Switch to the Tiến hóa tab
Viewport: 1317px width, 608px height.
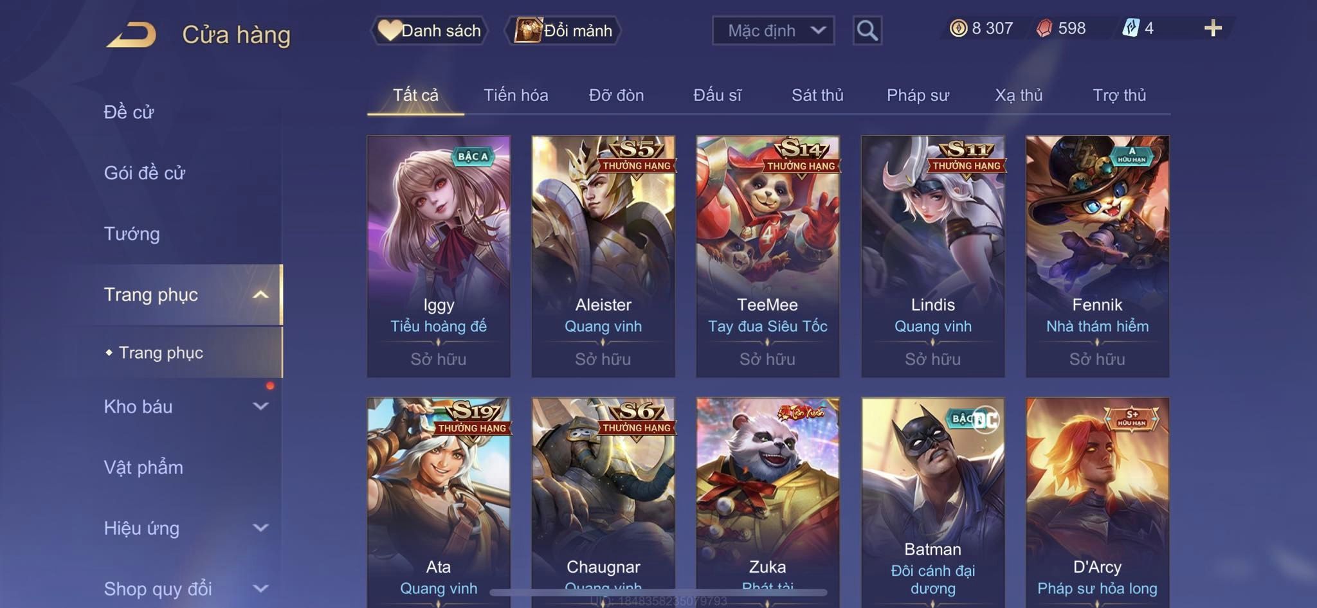coord(516,95)
